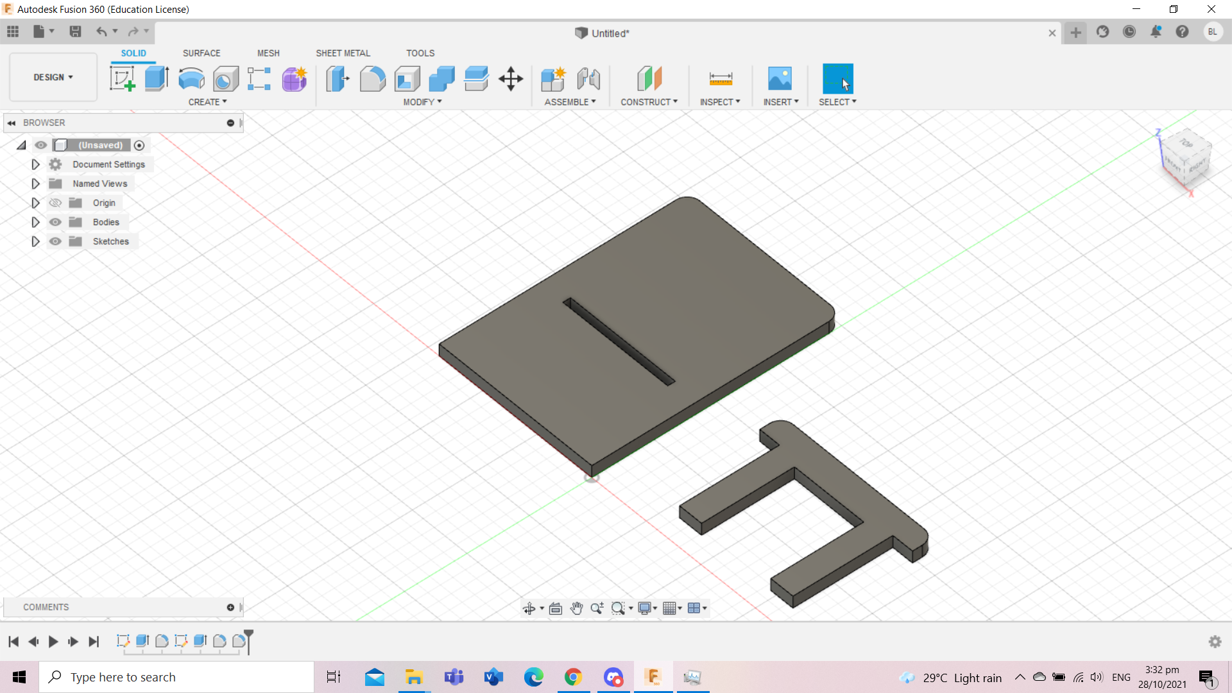Undo the last action

tap(101, 31)
